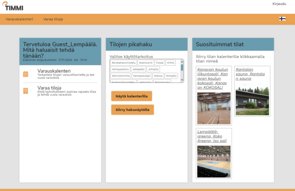
Task: Toggle the Koripallo purpose tag
Action: [x=171, y=76]
